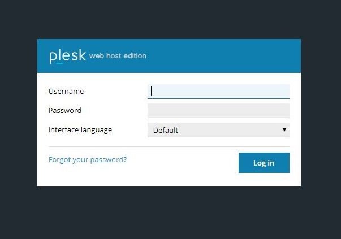Select the 'Default' language value text
Viewport: 341px width, 239px height.
coord(166,130)
